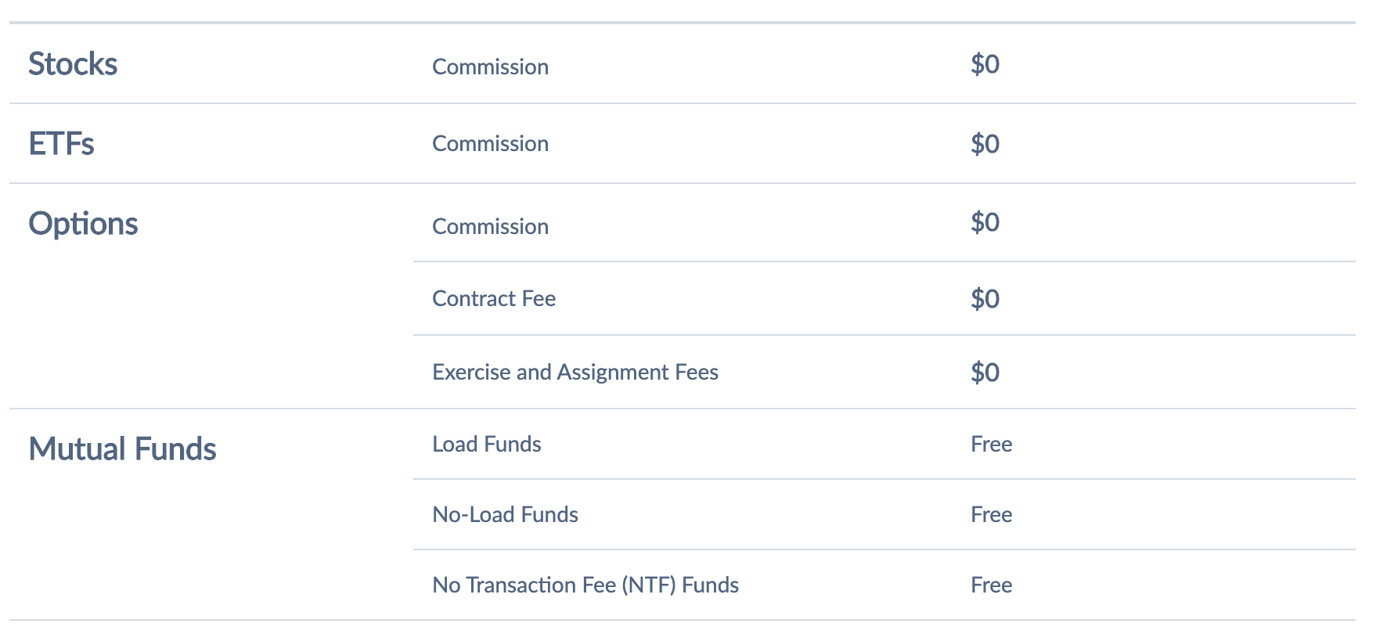Select the Contract Fee label

pos(494,299)
